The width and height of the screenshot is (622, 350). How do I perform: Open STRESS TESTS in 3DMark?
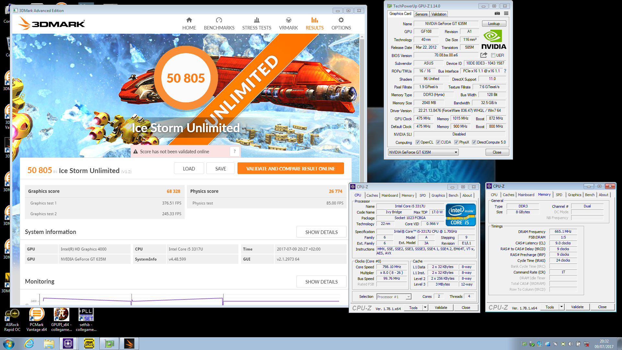tap(257, 24)
